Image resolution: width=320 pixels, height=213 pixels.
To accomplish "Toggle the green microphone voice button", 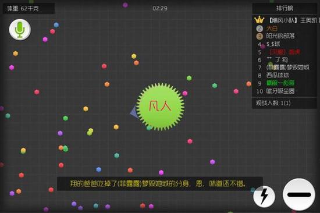I will [20, 30].
